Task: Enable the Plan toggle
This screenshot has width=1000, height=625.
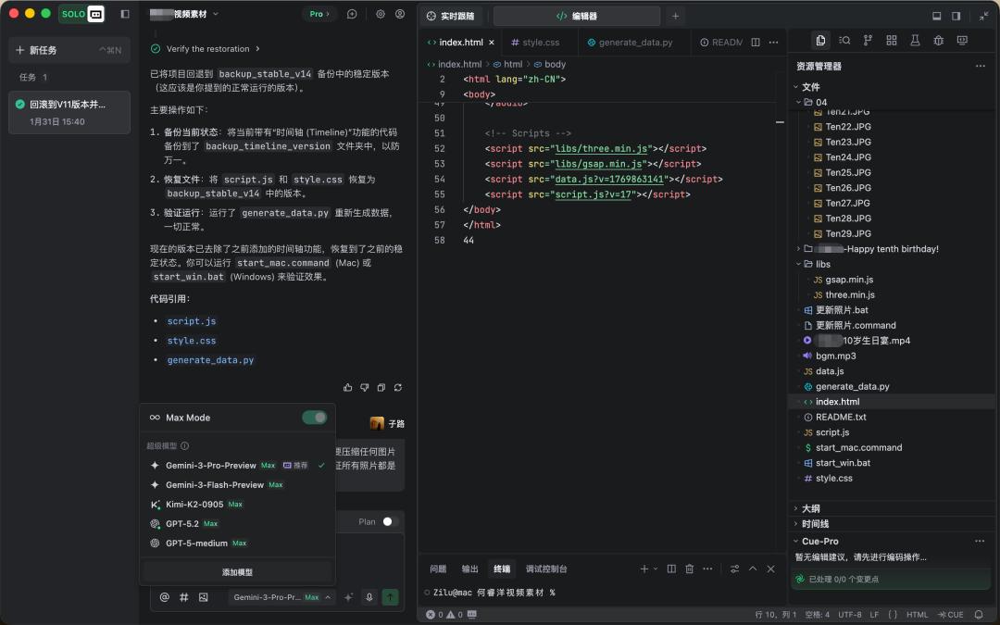Action: [x=391, y=521]
